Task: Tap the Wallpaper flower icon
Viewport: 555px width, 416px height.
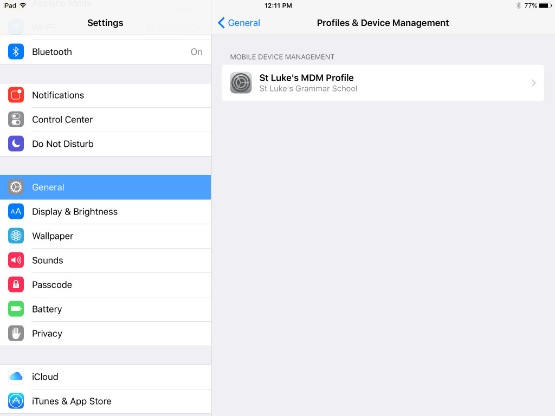Action: point(16,236)
